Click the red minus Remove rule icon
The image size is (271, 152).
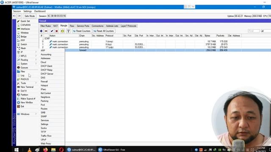click(46, 31)
